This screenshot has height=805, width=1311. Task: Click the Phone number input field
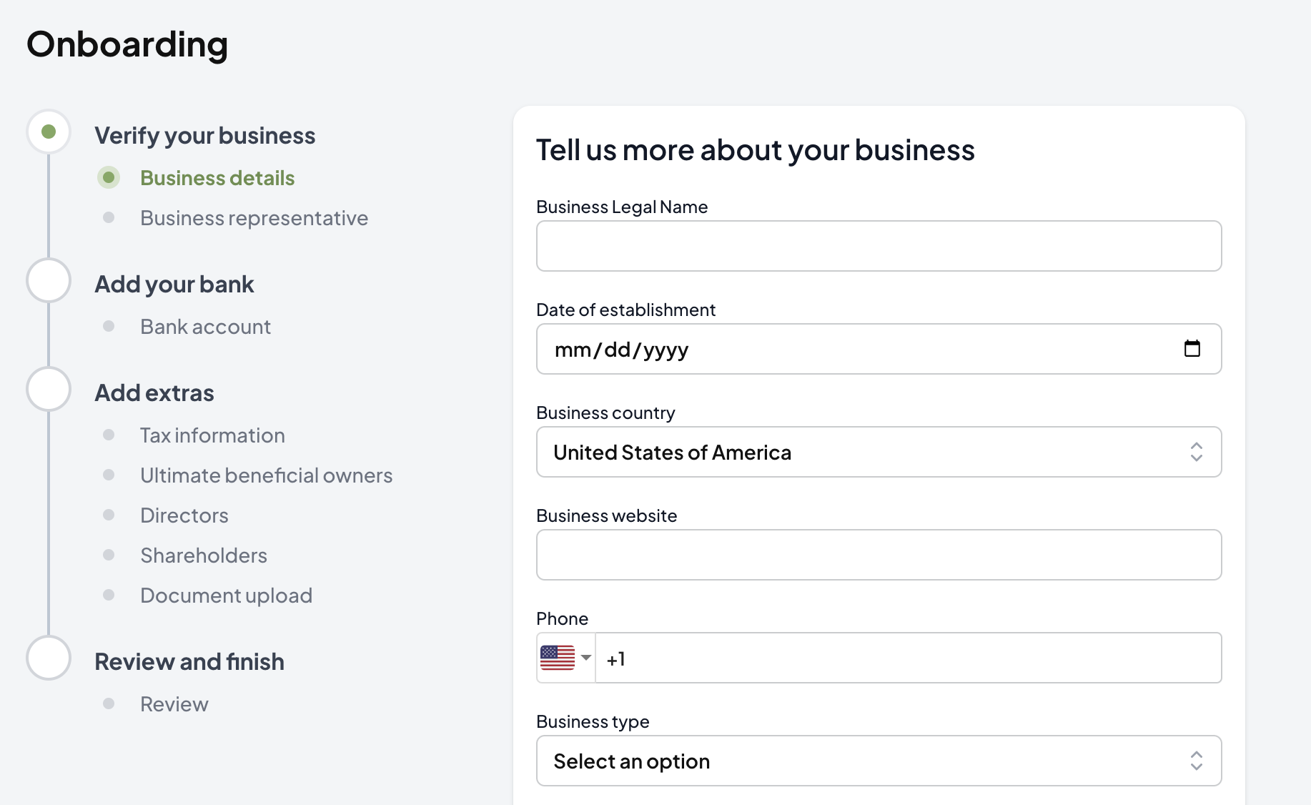(x=909, y=658)
